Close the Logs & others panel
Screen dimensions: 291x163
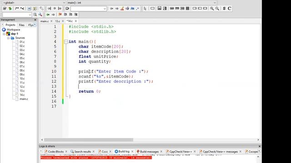(x=260, y=146)
